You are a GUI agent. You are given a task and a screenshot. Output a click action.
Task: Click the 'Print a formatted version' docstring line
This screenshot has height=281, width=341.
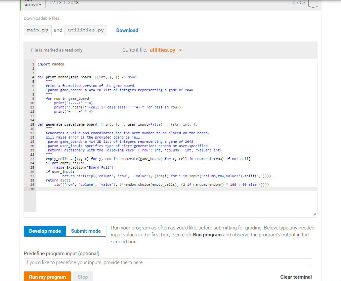click(91, 86)
